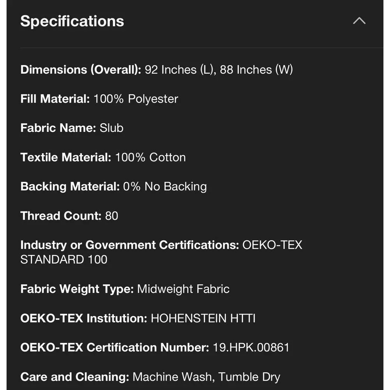
Task: Click the 100% Polyester value
Action: [136, 99]
